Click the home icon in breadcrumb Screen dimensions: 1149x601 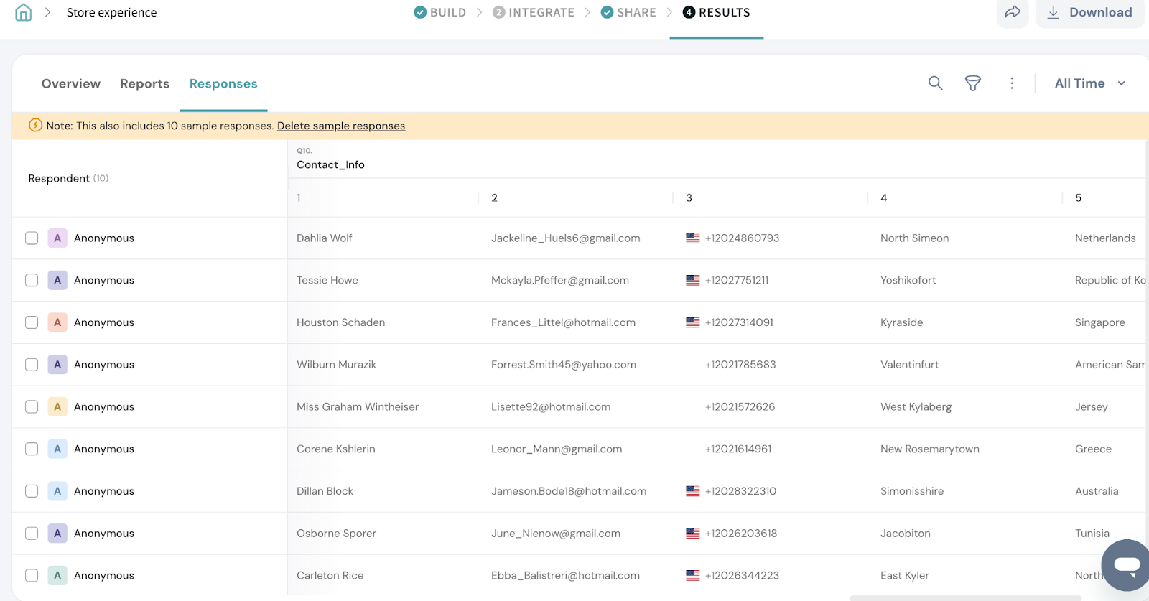pyautogui.click(x=23, y=12)
